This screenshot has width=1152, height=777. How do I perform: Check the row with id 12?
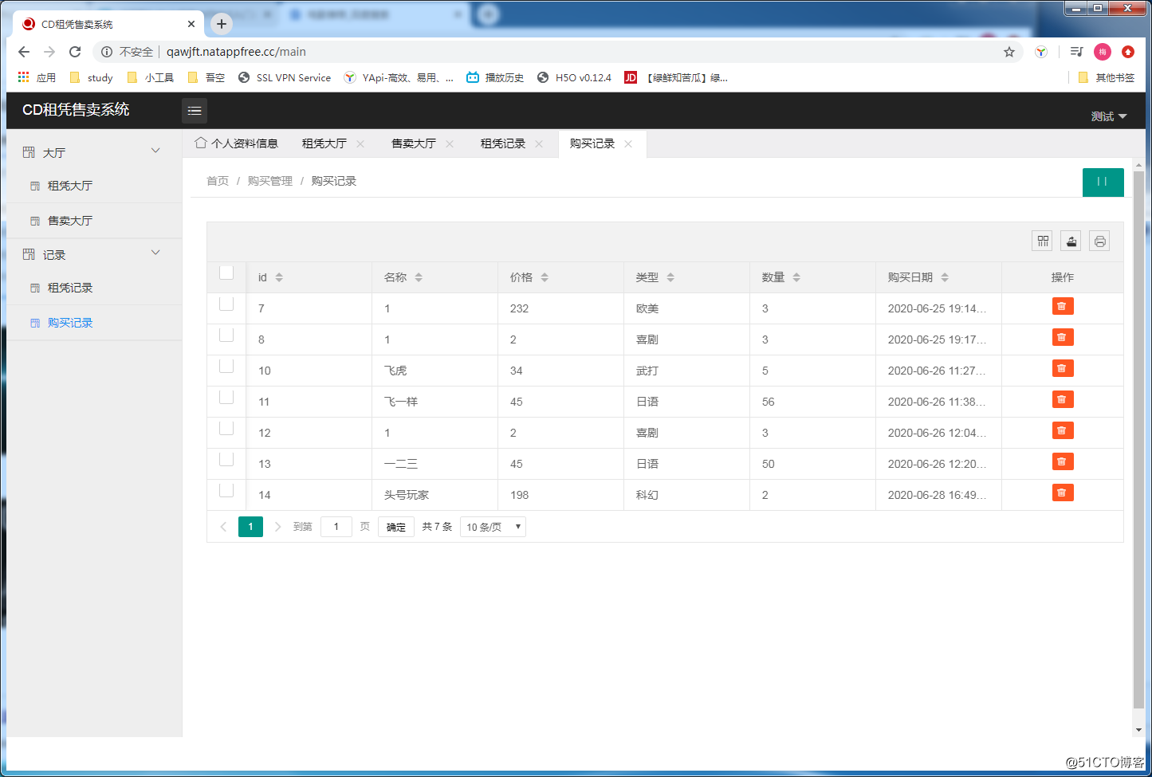pos(226,428)
